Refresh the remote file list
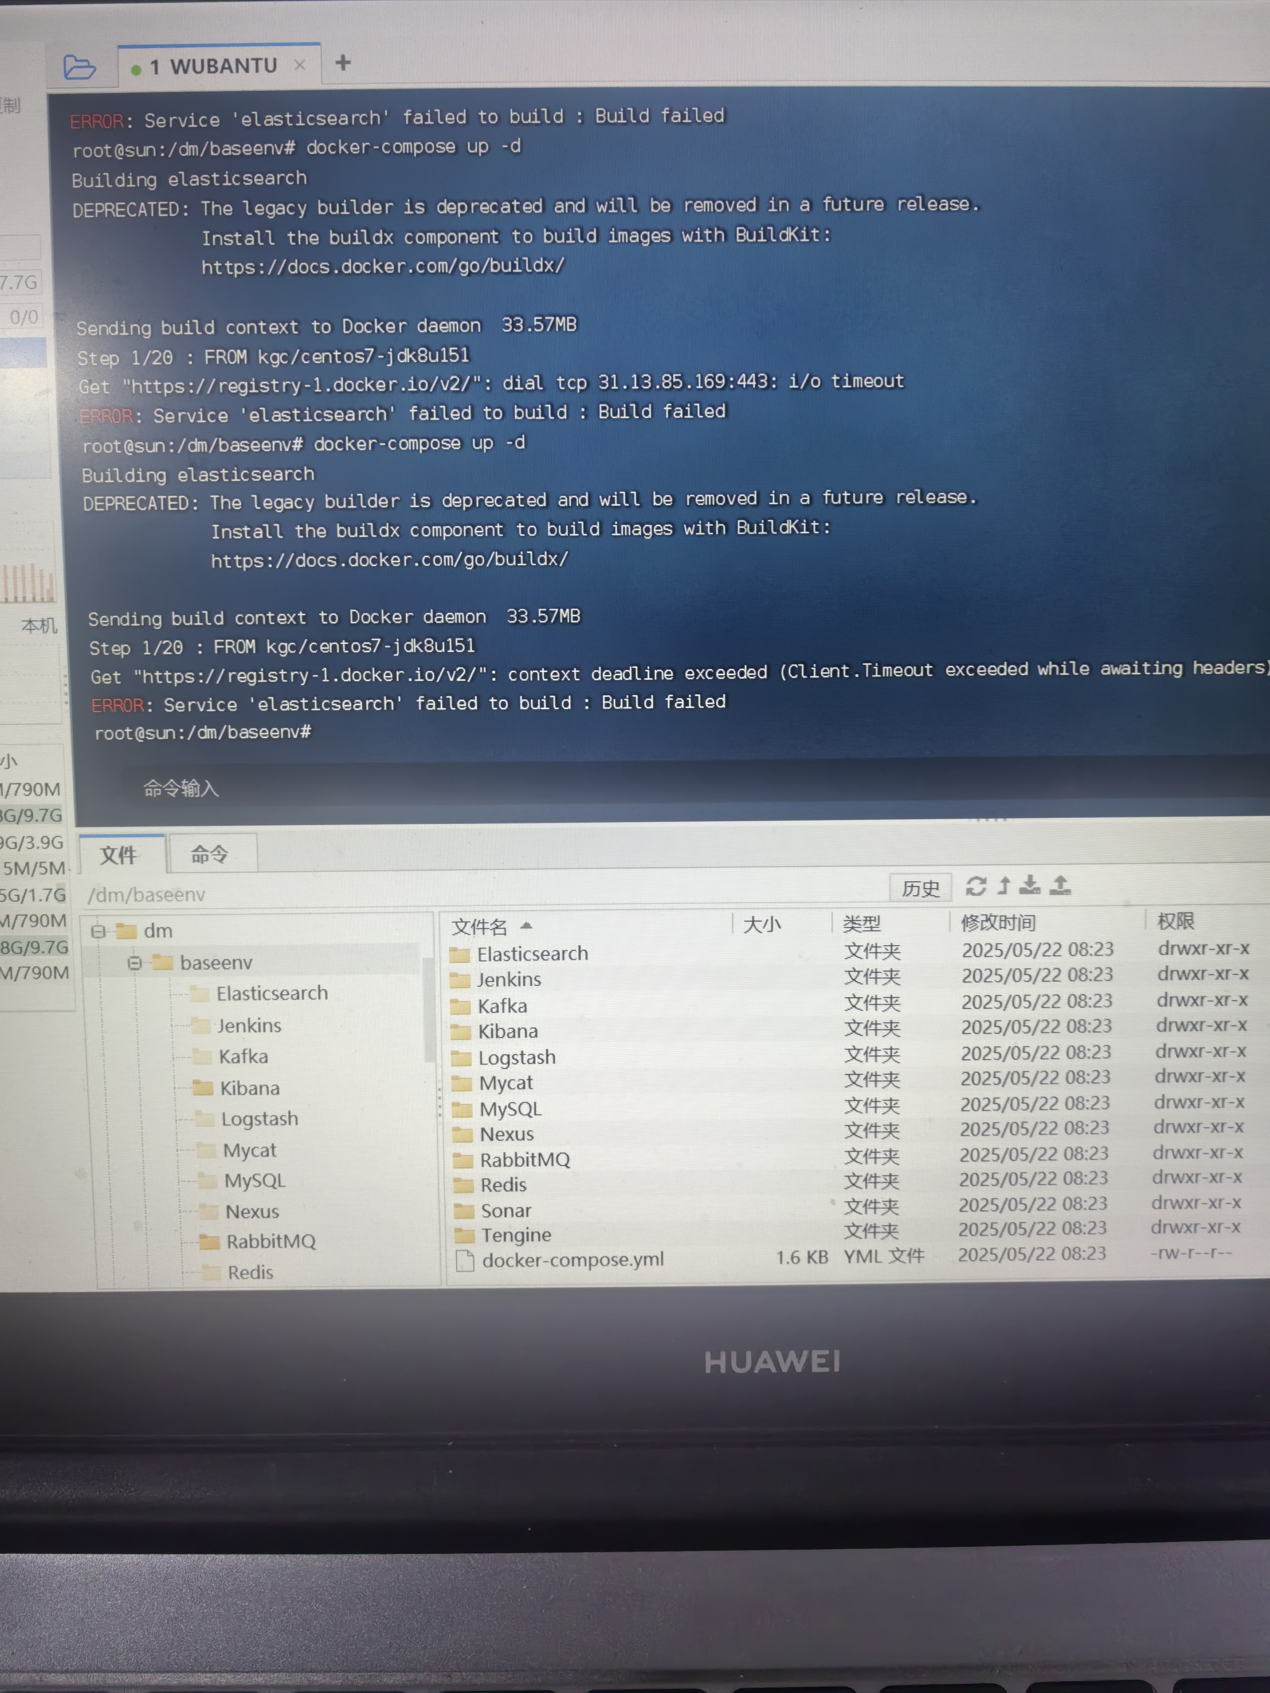The image size is (1270, 1693). point(975,886)
